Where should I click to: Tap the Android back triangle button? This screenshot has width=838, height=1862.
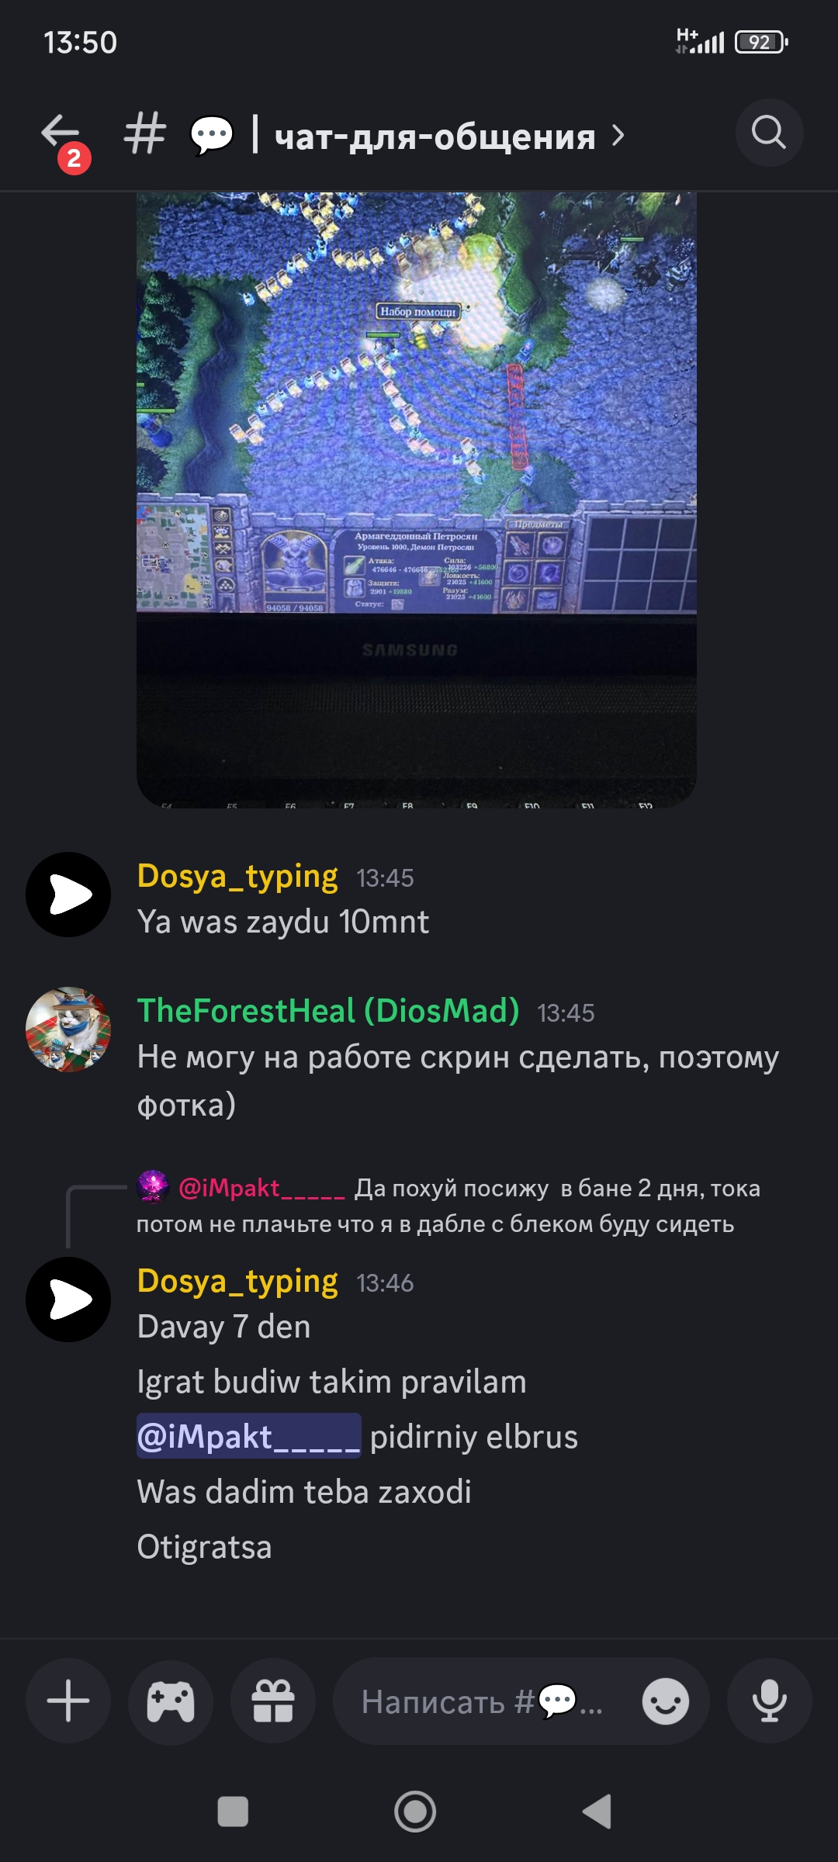(597, 1812)
